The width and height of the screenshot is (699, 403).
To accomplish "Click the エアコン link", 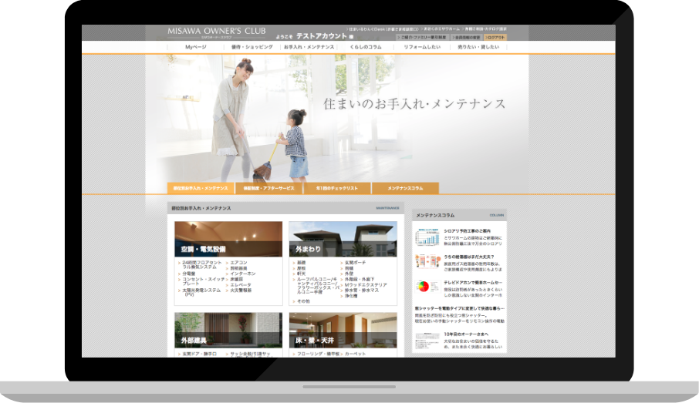I will (x=238, y=263).
